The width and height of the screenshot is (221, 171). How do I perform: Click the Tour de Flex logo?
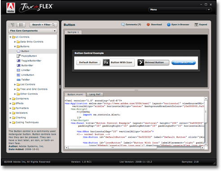click(35, 8)
